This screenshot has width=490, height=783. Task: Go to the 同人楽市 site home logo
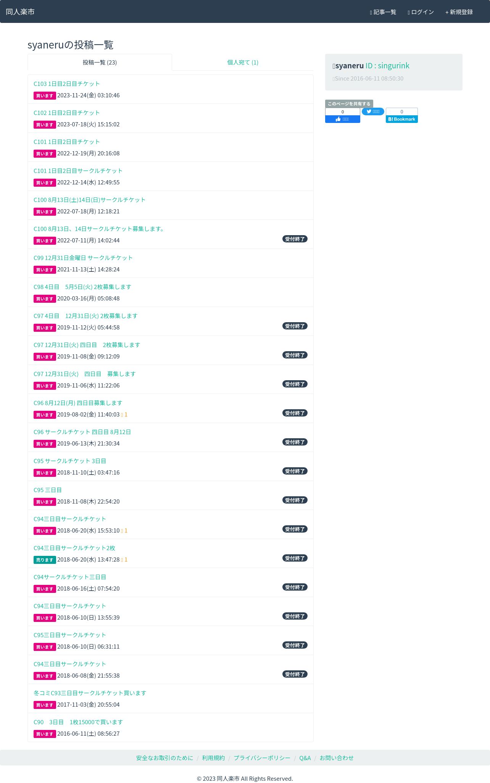pos(20,12)
